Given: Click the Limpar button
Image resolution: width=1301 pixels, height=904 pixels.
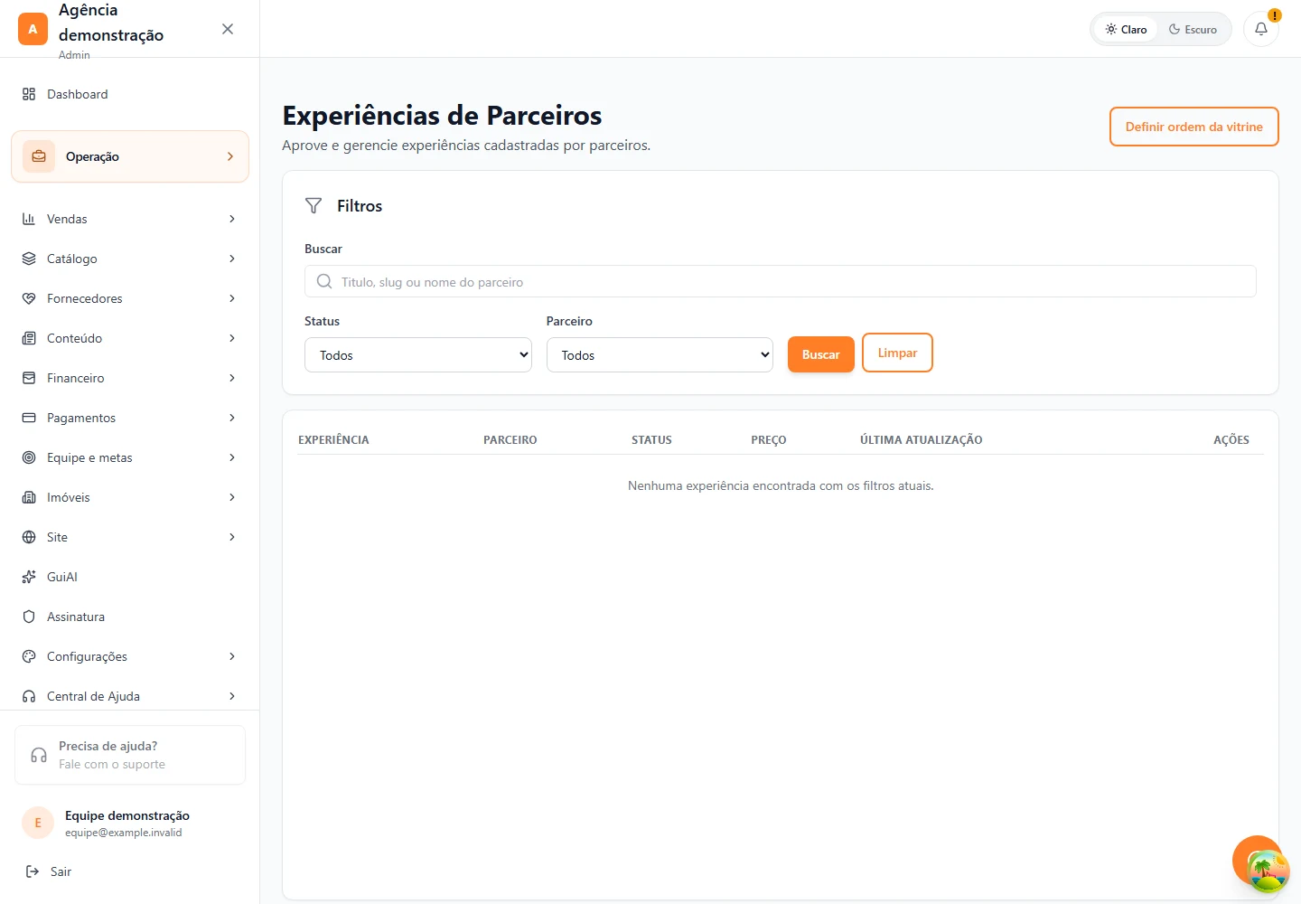Looking at the screenshot, I should [897, 353].
